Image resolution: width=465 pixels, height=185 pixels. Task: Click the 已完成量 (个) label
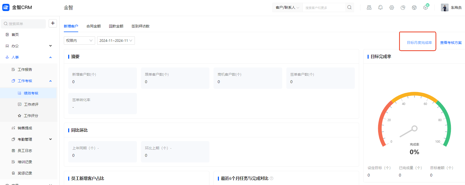click(410, 168)
